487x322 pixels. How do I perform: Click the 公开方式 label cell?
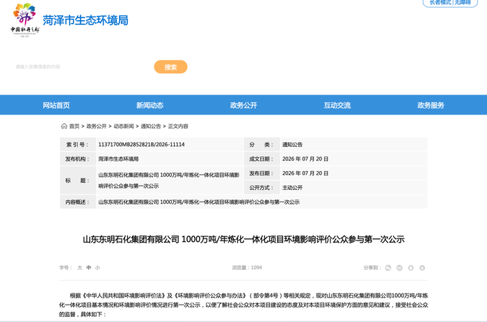(262, 188)
